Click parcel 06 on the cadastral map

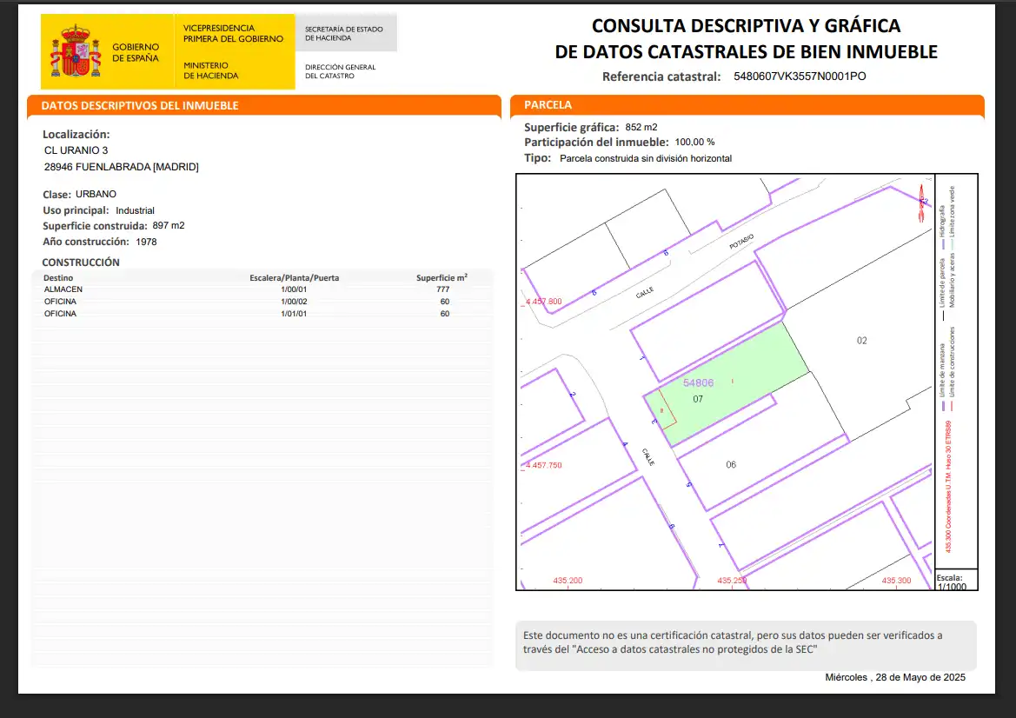pos(731,465)
